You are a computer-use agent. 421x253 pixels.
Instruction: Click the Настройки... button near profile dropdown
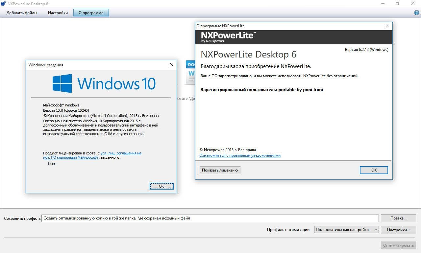[398, 230]
